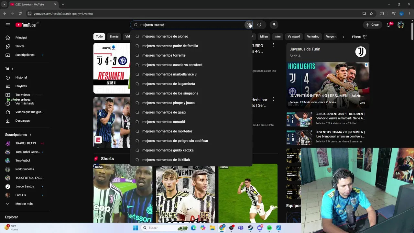Expand the Tú section
This screenshot has height=233, width=414.
9,69
